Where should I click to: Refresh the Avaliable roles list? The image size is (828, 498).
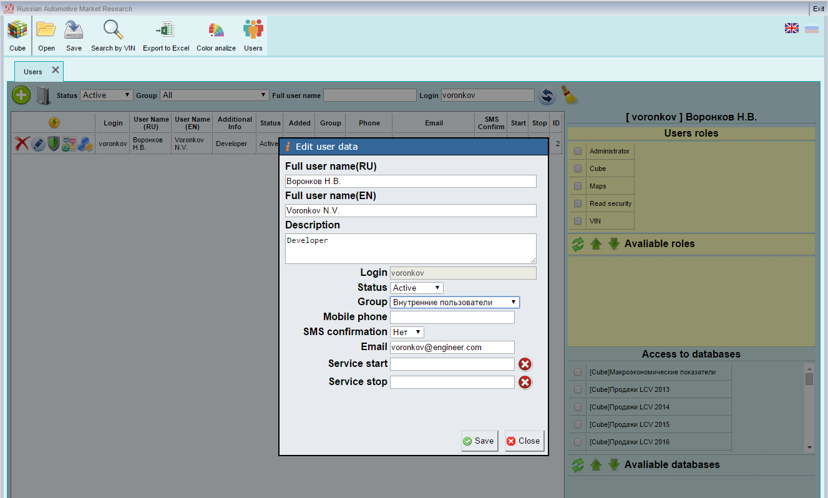click(578, 244)
